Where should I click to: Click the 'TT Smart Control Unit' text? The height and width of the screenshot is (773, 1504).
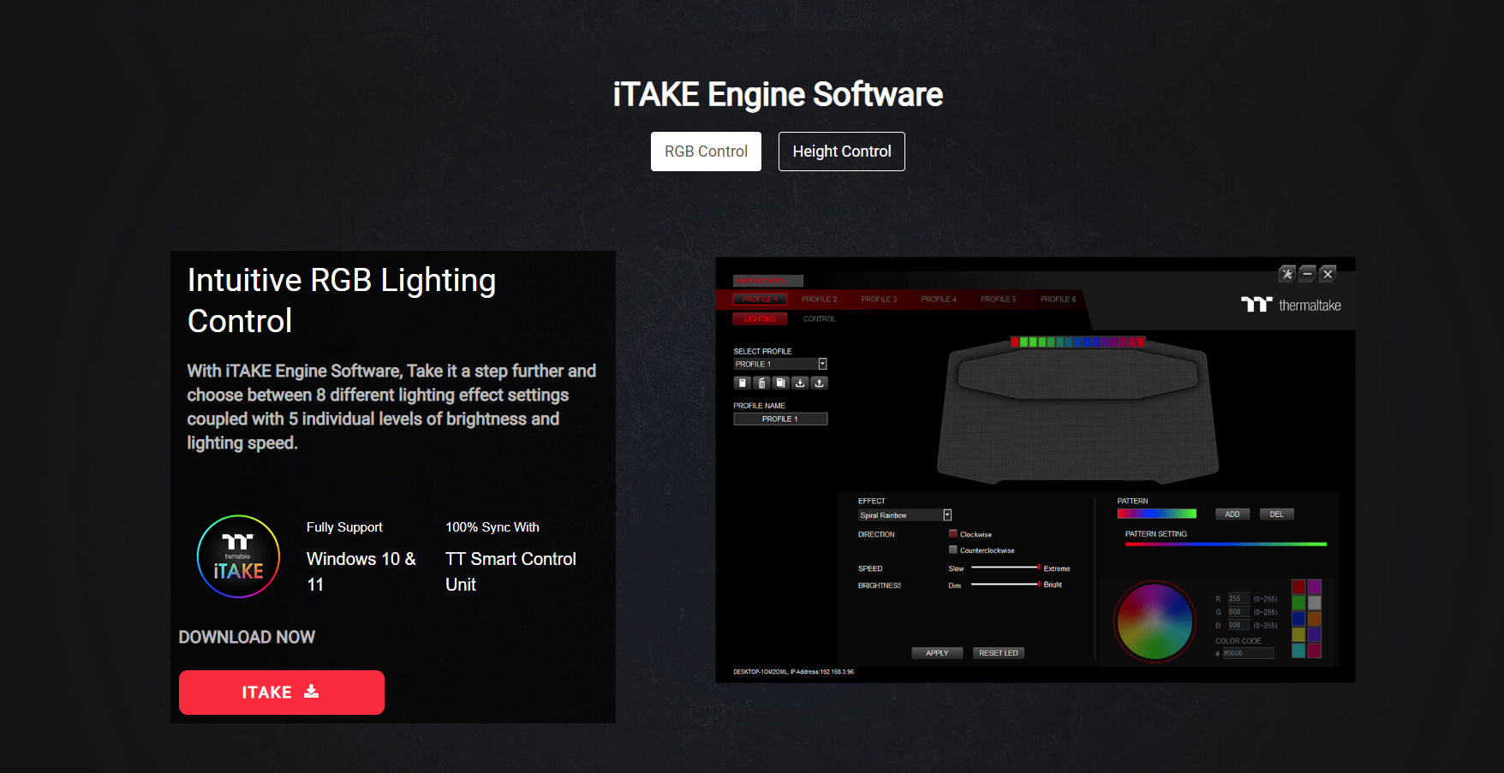510,572
